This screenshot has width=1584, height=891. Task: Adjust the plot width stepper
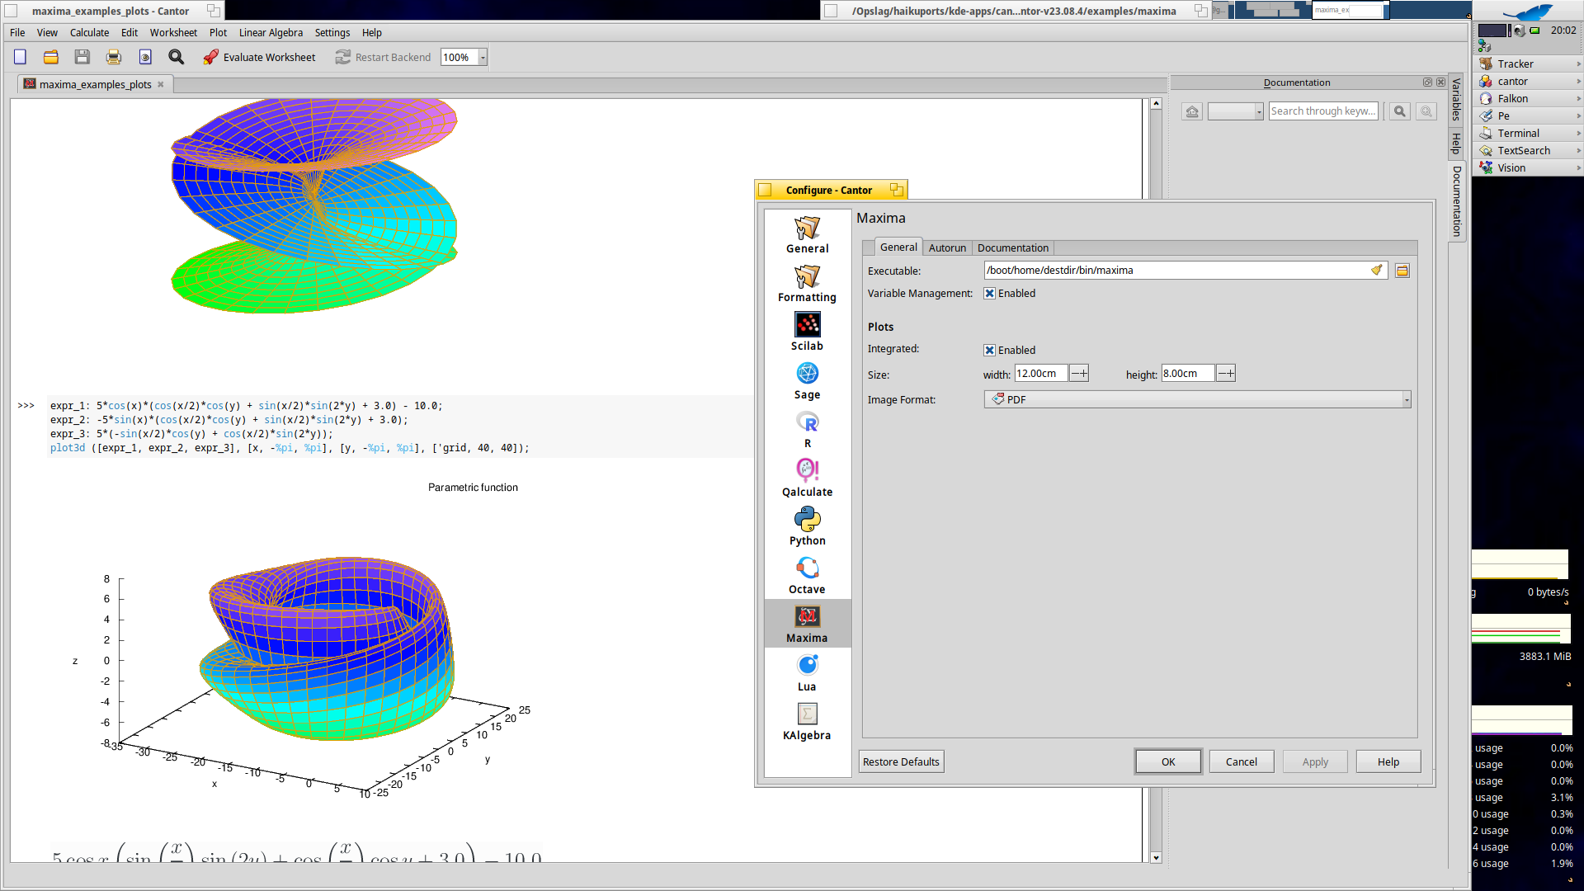point(1079,374)
